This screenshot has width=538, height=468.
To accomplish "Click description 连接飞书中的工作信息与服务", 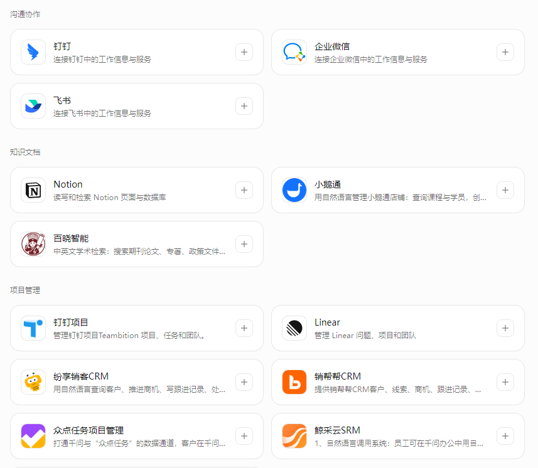I will pos(102,114).
